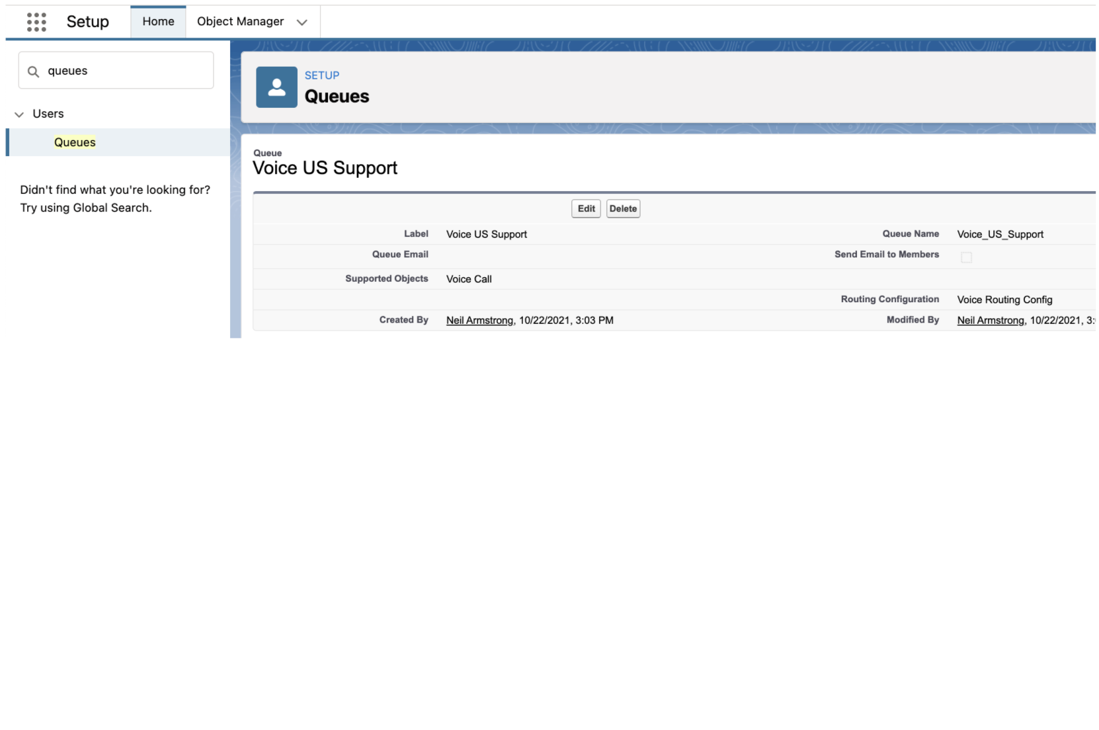Delete the Voice US Support queue
Image resolution: width=1099 pixels, height=730 pixels.
point(622,208)
